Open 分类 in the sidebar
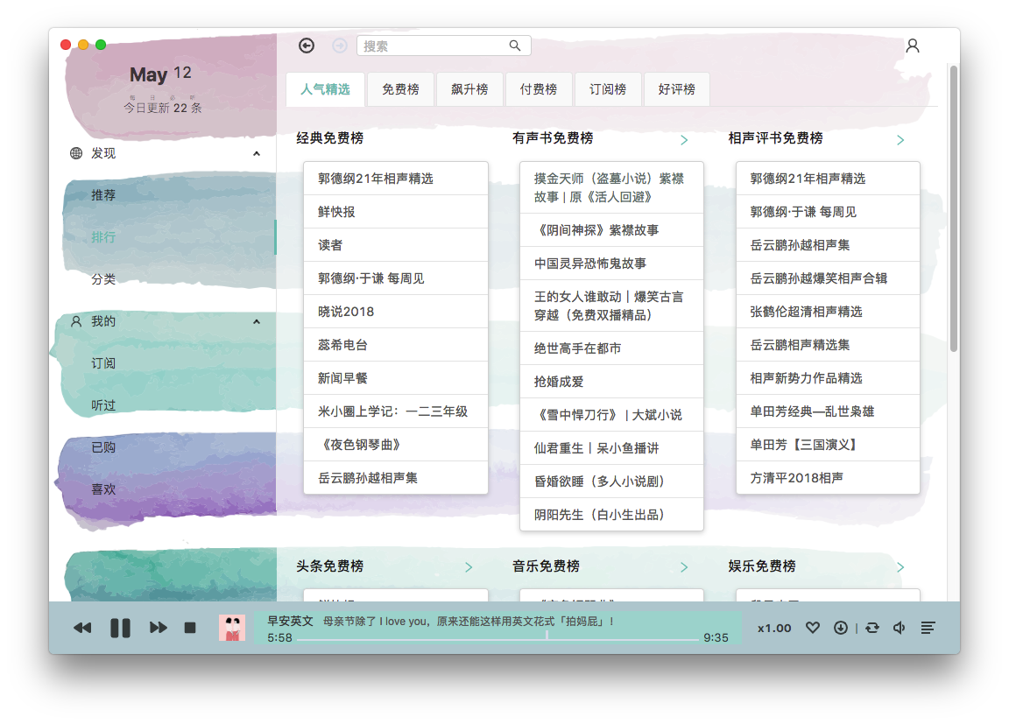The width and height of the screenshot is (1009, 724). coord(103,279)
